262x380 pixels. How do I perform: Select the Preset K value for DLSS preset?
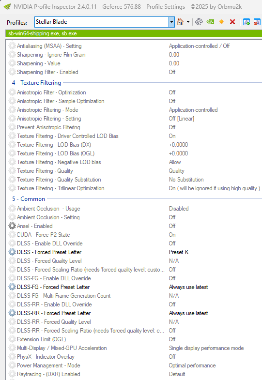179,252
